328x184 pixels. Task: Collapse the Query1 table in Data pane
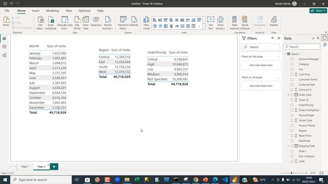click(x=285, y=54)
